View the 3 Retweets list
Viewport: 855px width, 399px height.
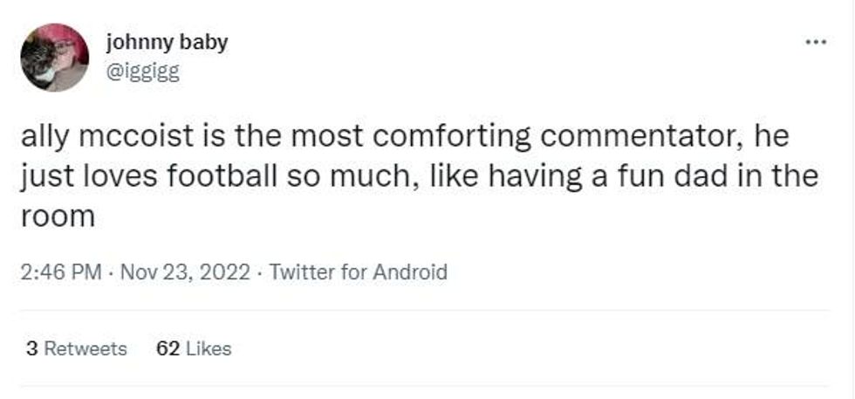[76, 348]
